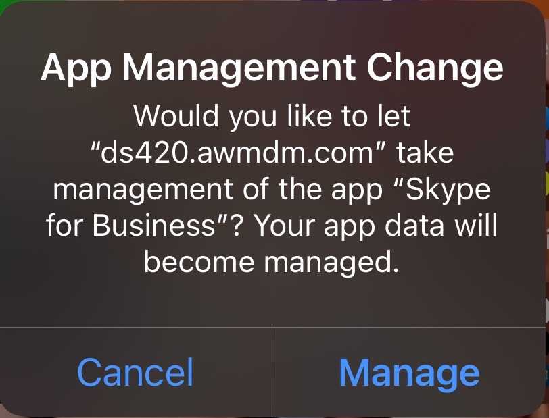Click the word "Would" in the message
This screenshot has width=549, height=418.
(176, 115)
